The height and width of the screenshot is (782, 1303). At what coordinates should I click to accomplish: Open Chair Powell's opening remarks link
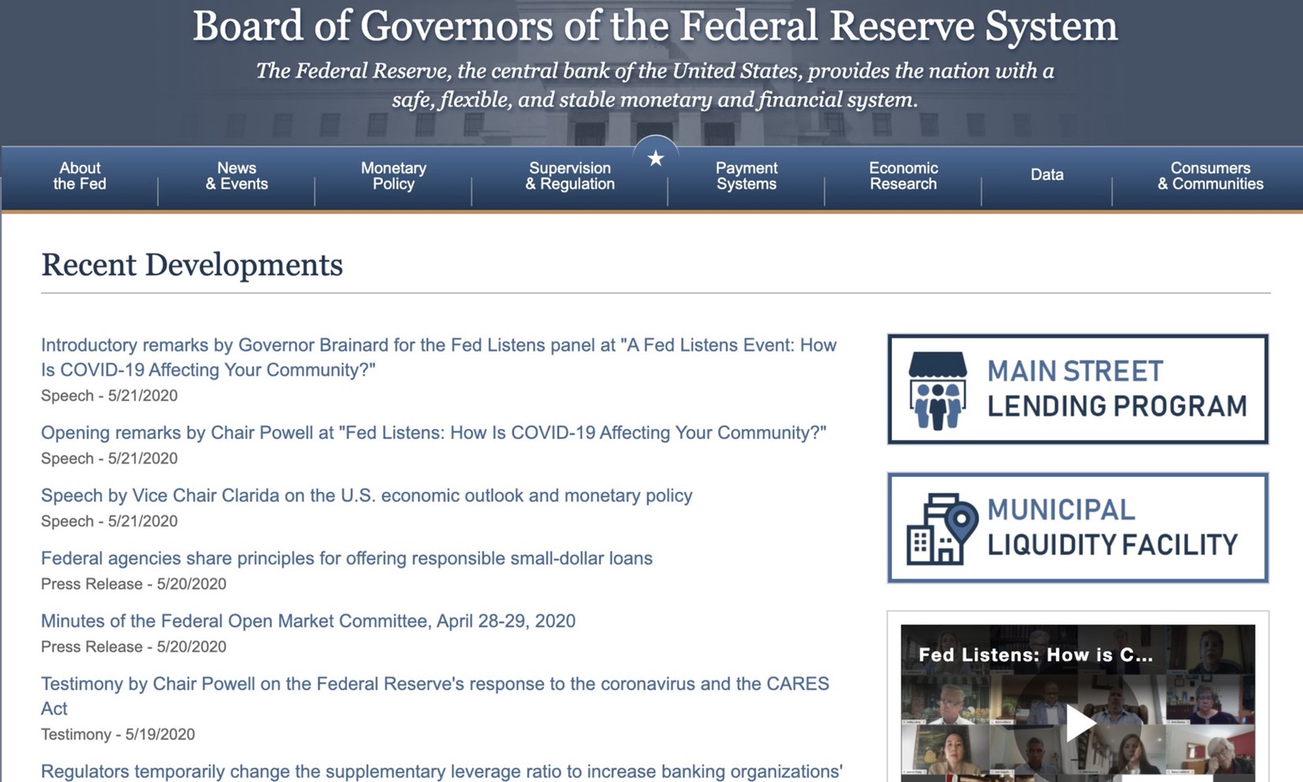pos(434,433)
